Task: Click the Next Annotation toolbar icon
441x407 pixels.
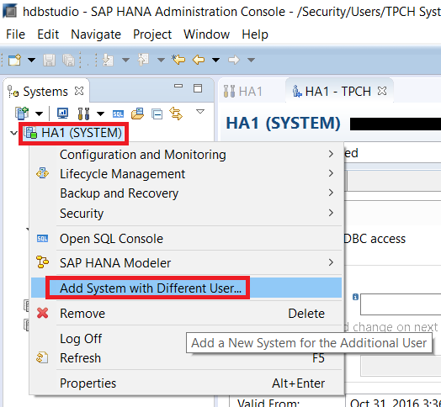Action: point(108,60)
